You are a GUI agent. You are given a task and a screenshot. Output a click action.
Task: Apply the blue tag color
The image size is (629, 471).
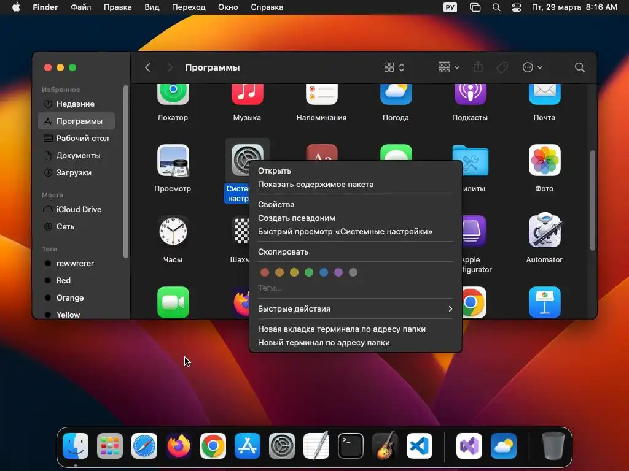(324, 272)
